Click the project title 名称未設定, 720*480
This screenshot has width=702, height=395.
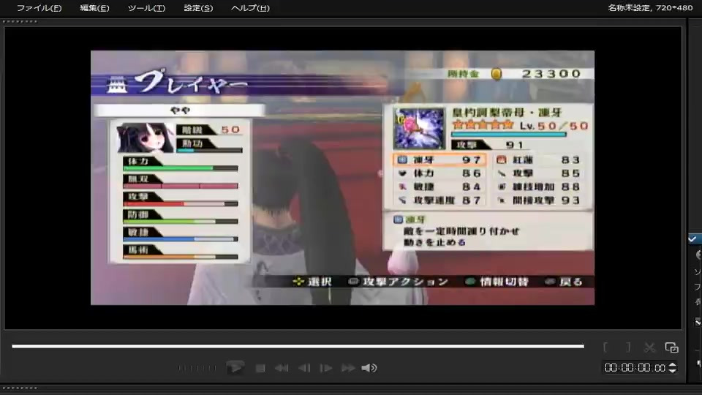pyautogui.click(x=650, y=7)
